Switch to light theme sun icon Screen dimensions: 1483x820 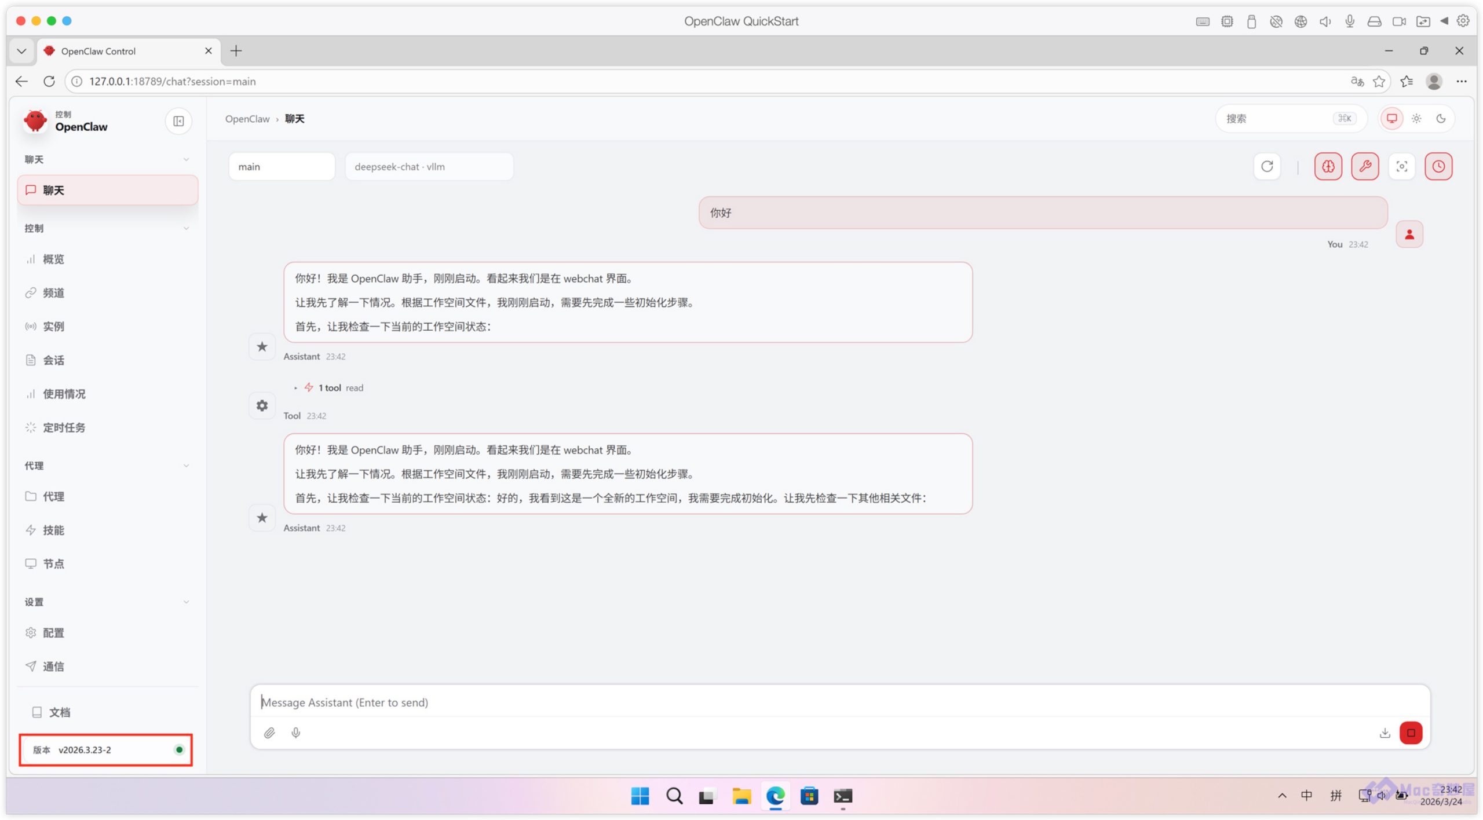(1416, 119)
